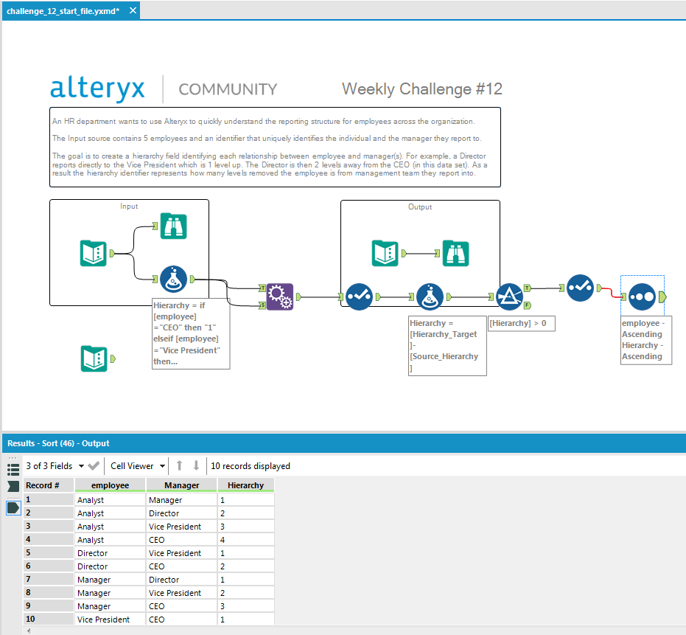Select the Select tool after the Filter
The width and height of the screenshot is (686, 635).
point(580,288)
